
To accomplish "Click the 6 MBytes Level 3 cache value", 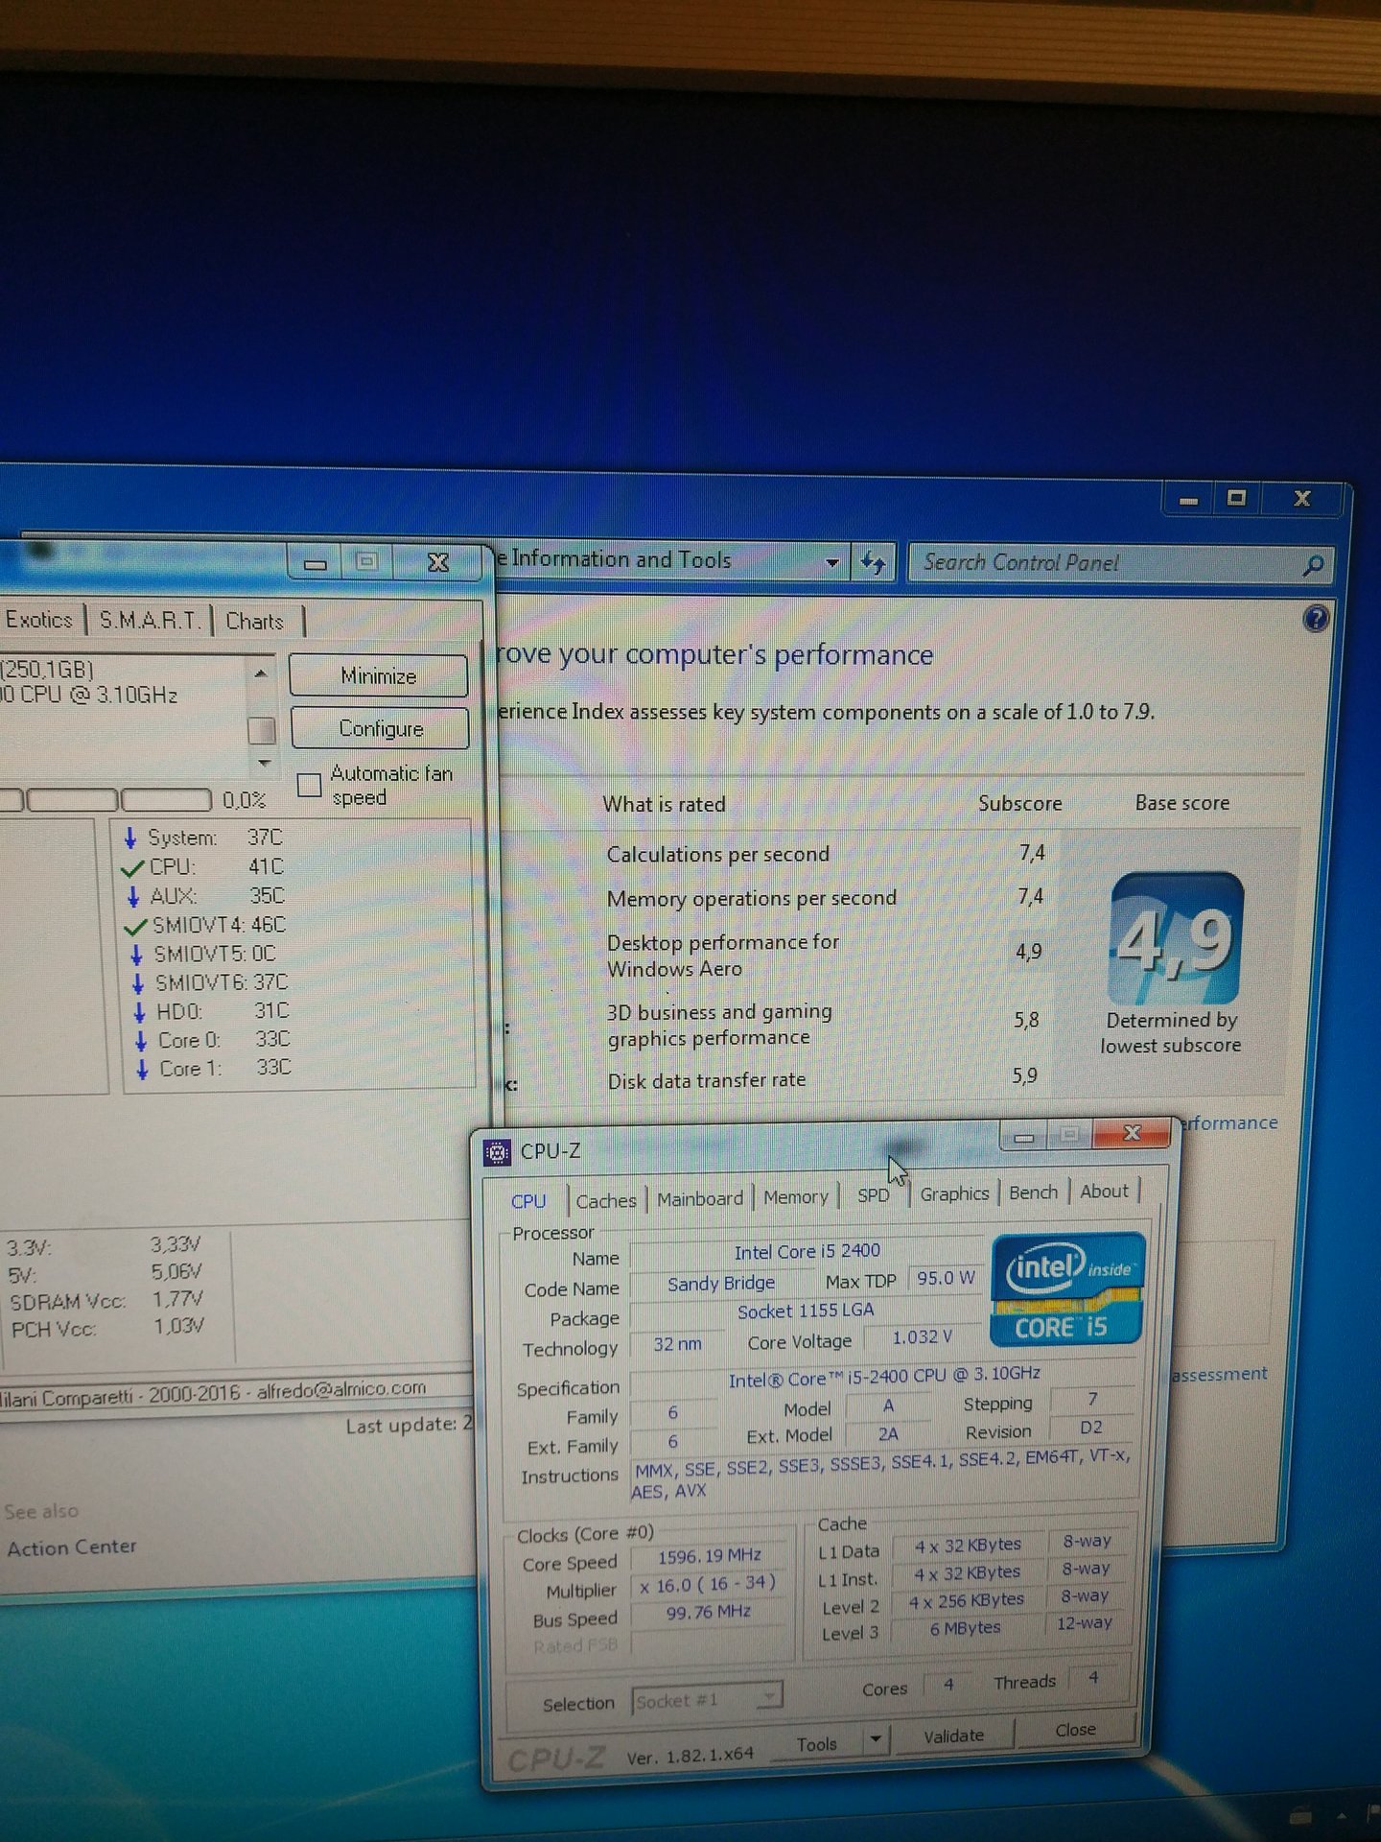I will point(966,1628).
